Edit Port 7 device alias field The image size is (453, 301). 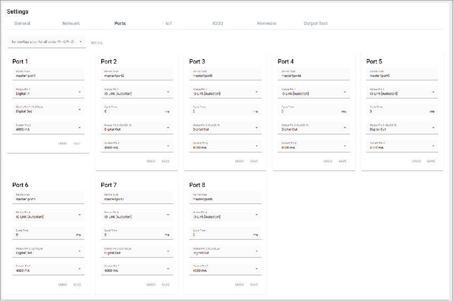click(x=137, y=197)
